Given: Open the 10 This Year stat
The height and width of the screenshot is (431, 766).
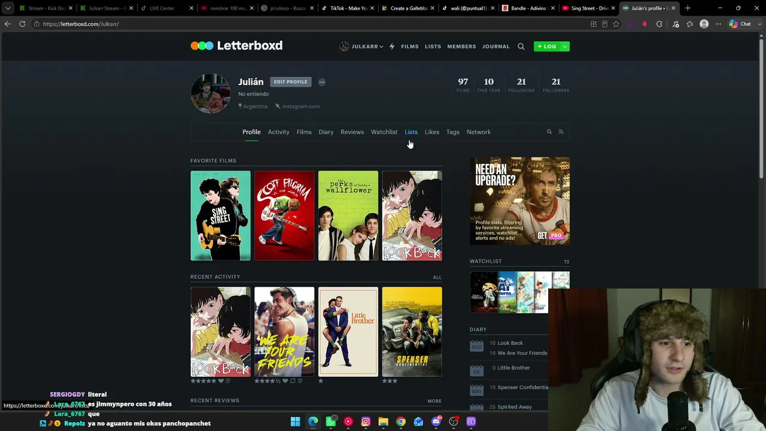Looking at the screenshot, I should coord(489,84).
